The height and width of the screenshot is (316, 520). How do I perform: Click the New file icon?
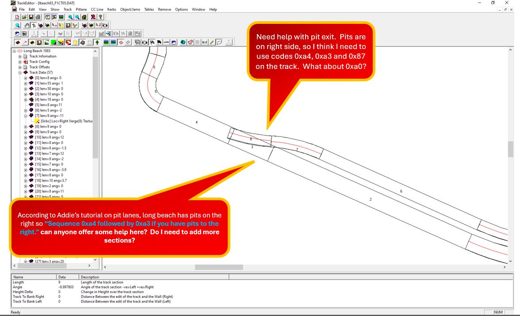click(17, 17)
